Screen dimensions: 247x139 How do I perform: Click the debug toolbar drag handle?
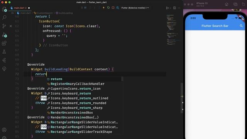tap(82, 8)
